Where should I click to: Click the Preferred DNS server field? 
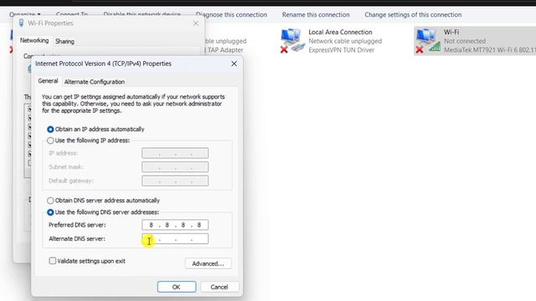[x=175, y=225]
